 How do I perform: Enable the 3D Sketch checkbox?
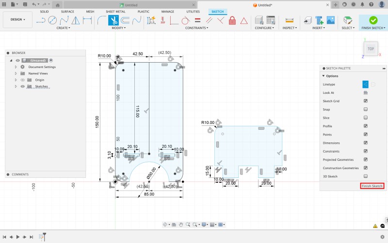click(x=366, y=176)
